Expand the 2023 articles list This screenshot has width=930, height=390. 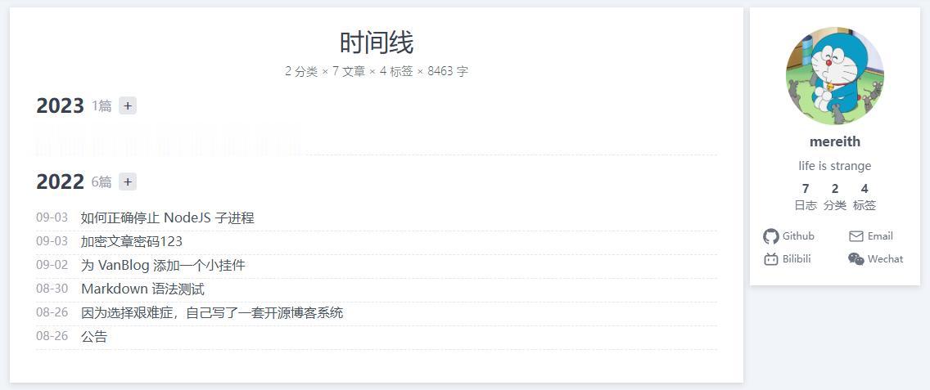click(128, 105)
